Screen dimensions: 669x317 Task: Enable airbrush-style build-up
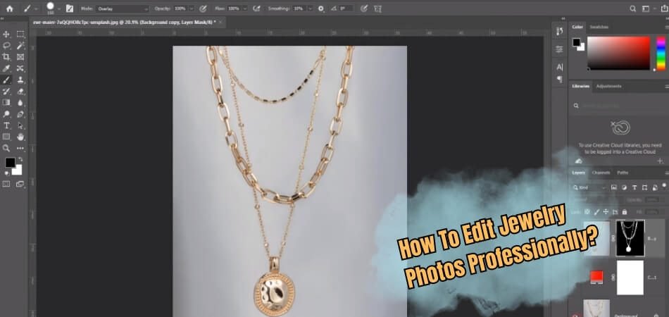coord(256,8)
